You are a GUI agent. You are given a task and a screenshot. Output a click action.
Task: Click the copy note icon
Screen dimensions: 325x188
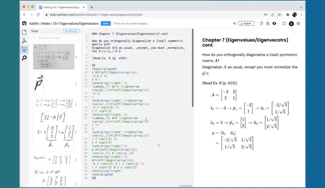point(261,23)
